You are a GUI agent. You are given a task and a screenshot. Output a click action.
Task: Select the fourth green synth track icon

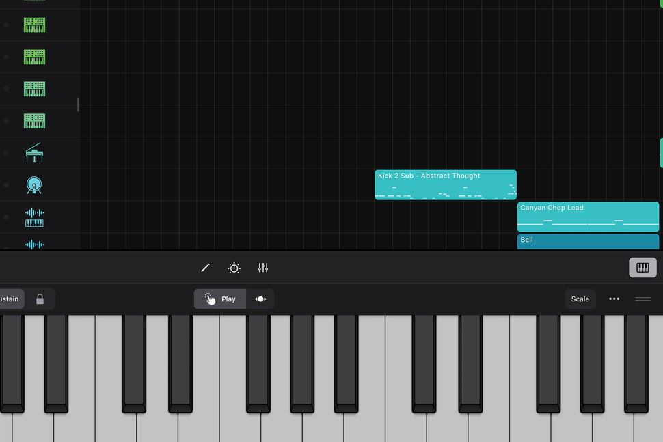coord(34,121)
